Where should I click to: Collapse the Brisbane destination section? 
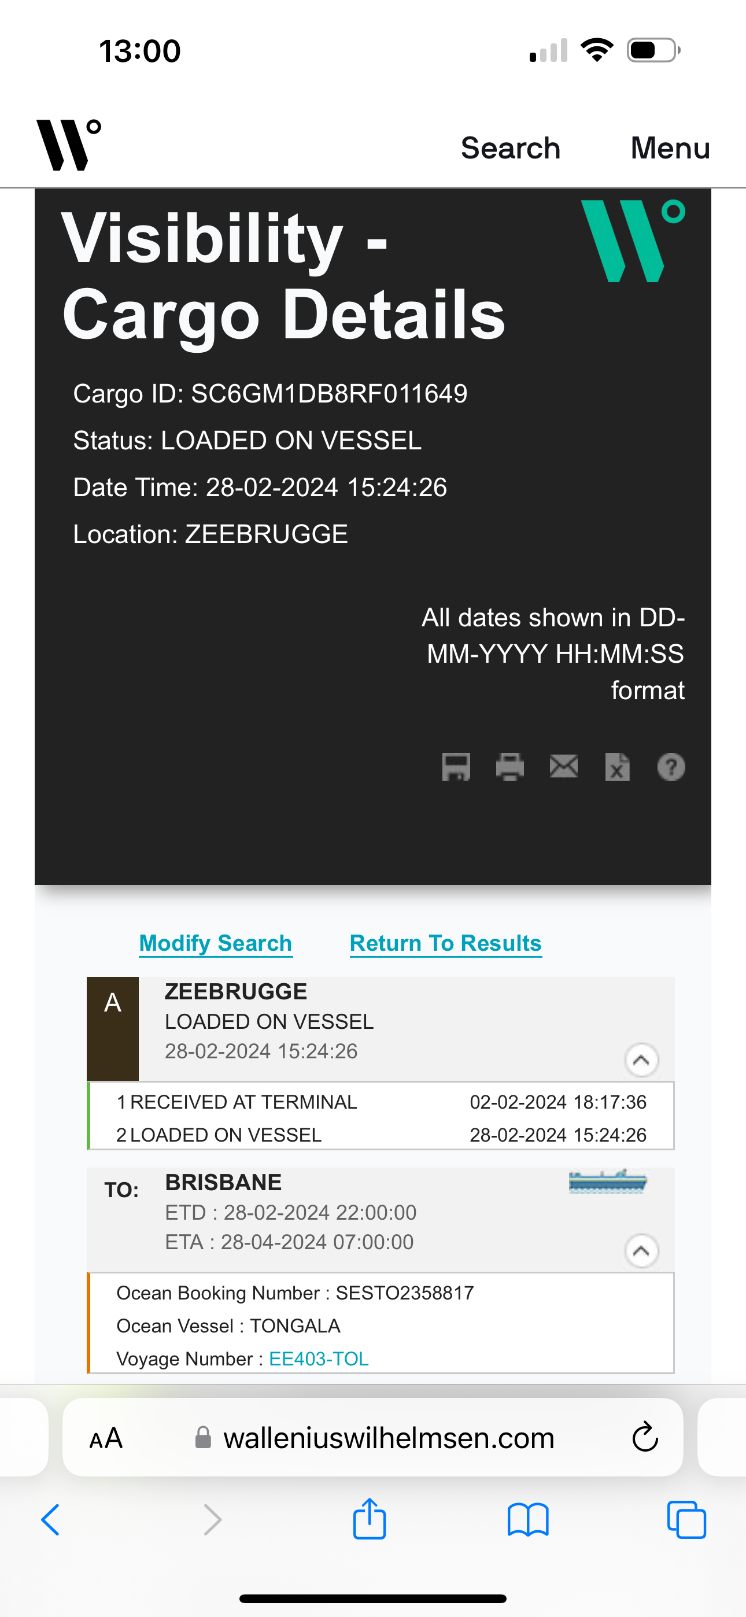pyautogui.click(x=641, y=1251)
